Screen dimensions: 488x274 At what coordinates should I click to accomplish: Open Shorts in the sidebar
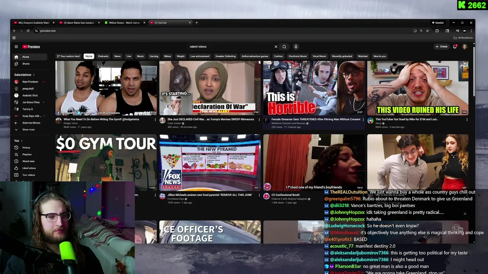pos(30,64)
